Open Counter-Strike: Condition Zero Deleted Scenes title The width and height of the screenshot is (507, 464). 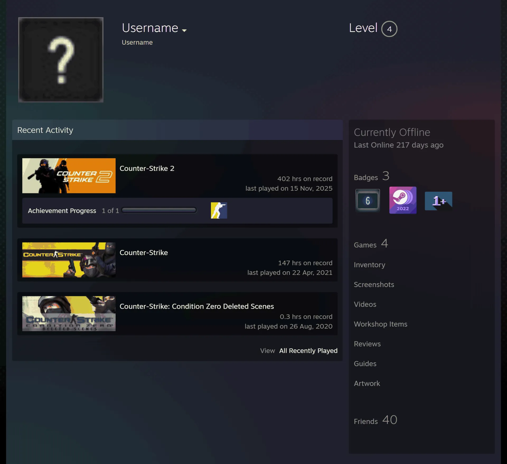(197, 306)
